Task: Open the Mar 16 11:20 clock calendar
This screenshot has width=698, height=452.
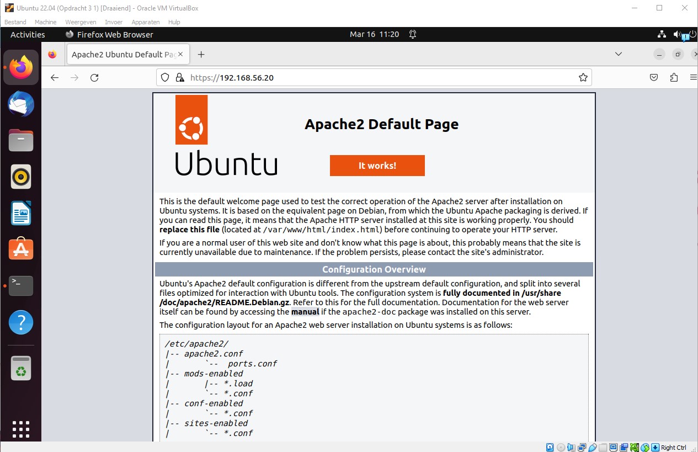Action: [x=374, y=34]
